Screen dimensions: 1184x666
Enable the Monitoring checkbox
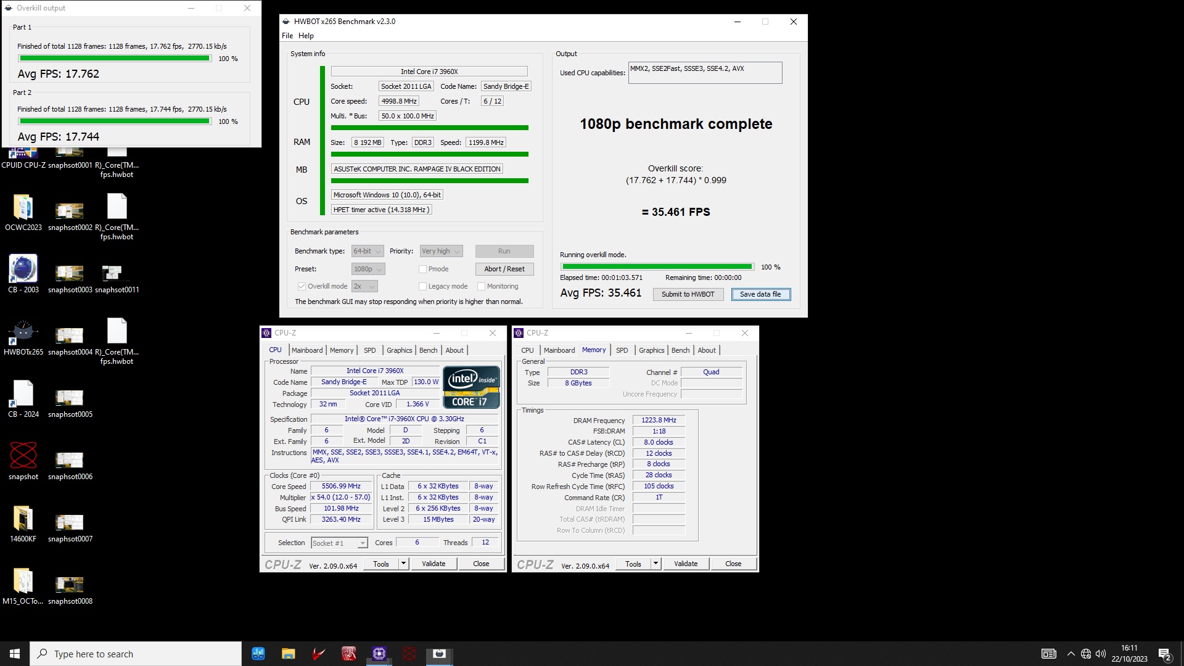coord(481,286)
